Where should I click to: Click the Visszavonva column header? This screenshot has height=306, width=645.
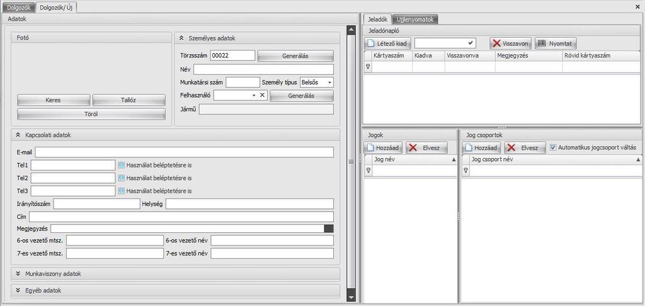[x=470, y=55]
